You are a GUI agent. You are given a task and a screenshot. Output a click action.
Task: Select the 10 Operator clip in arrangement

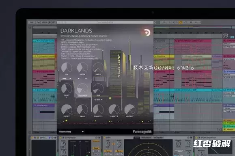point(43,105)
